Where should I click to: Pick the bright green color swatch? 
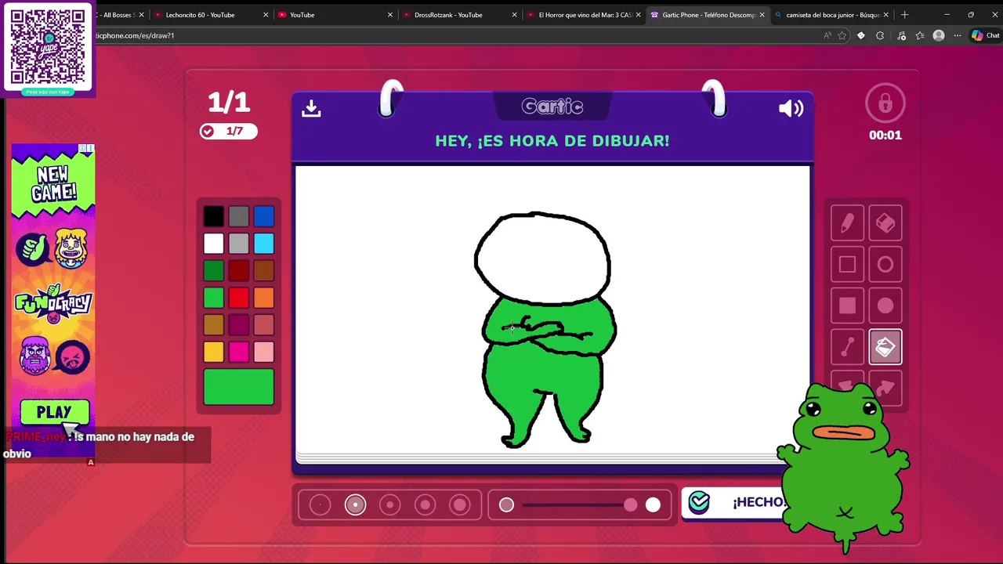213,298
